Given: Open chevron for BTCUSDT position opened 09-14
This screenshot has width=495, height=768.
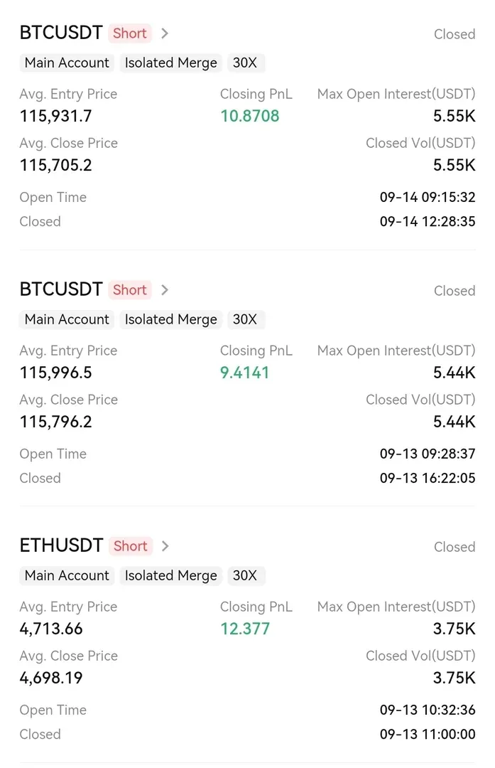Looking at the screenshot, I should 165,33.
